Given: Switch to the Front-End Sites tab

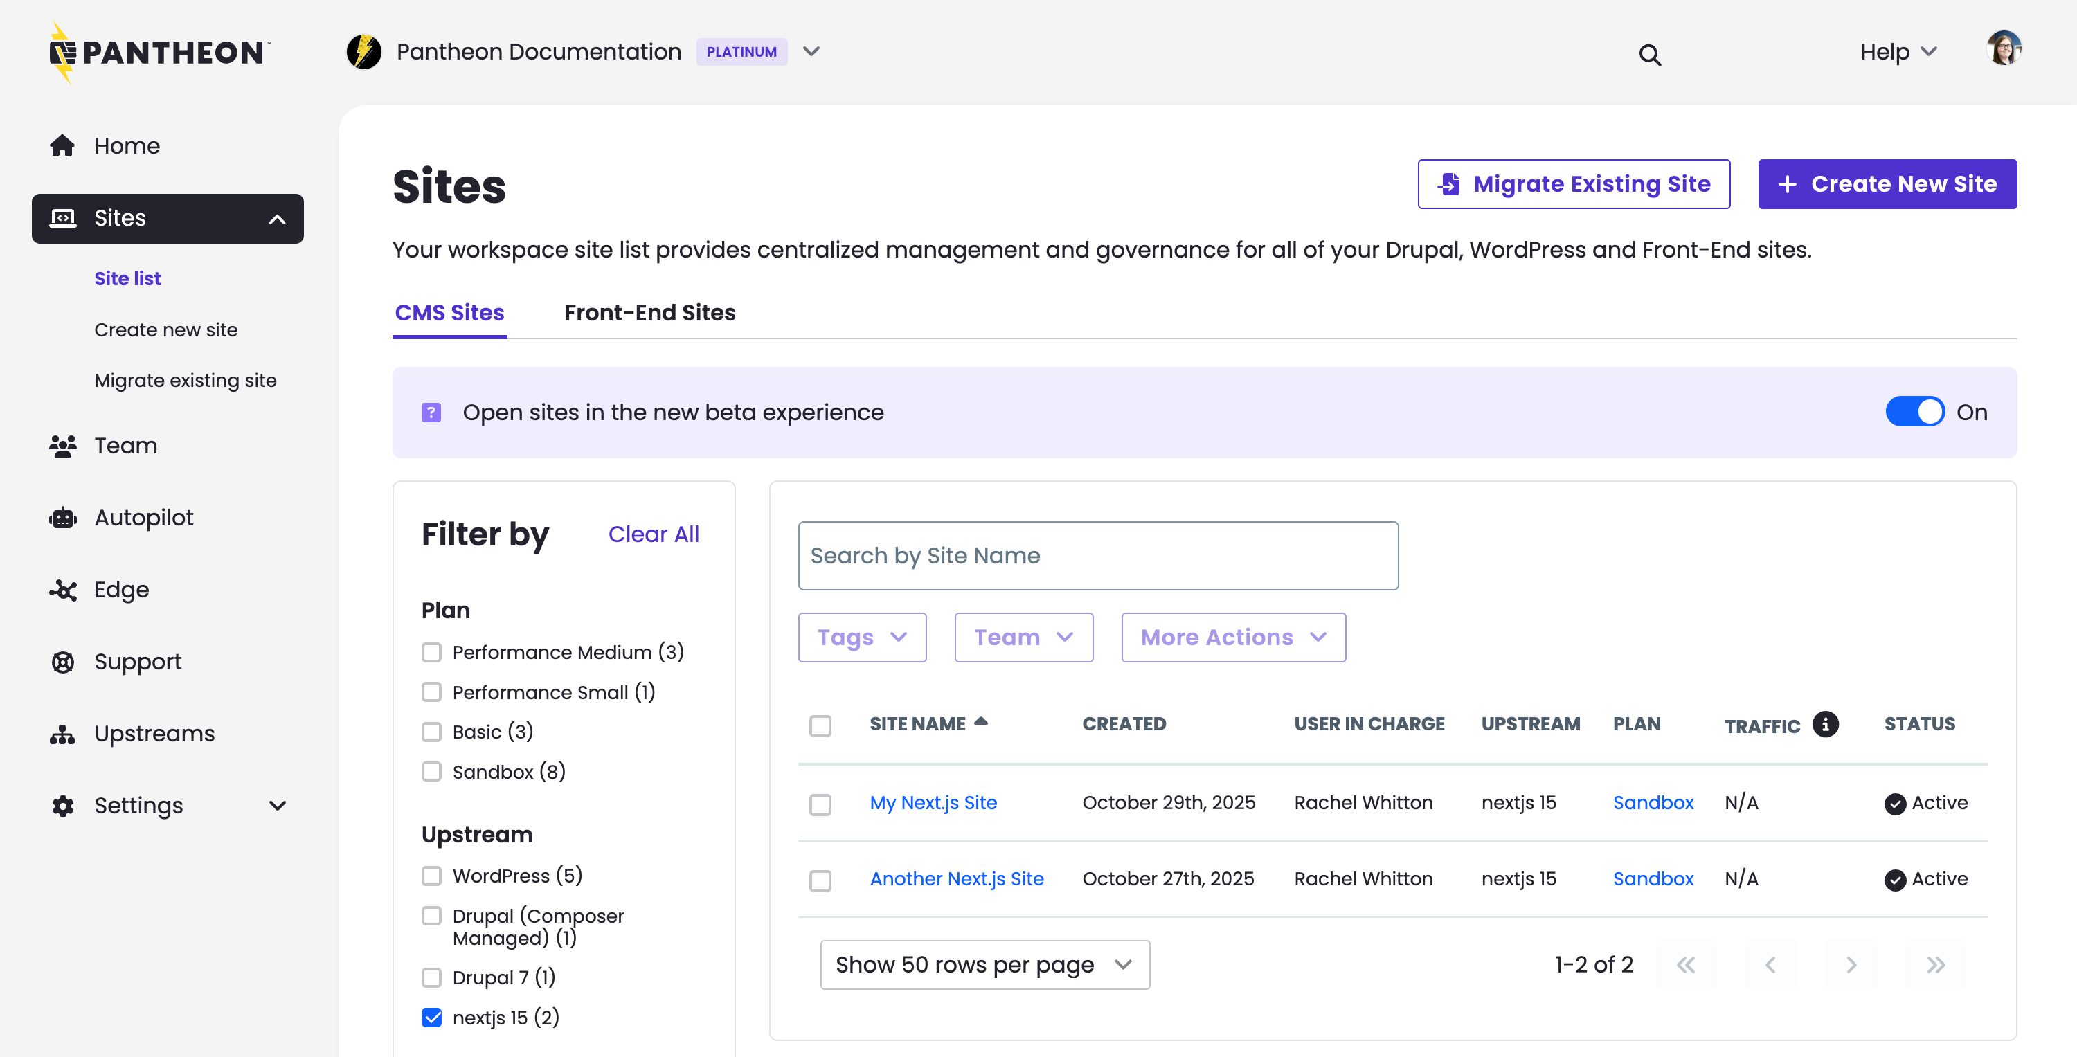Looking at the screenshot, I should [650, 313].
